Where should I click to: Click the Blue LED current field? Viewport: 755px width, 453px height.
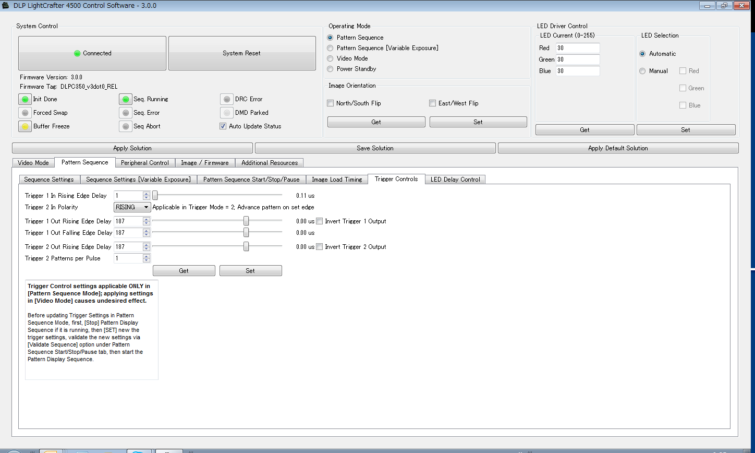[x=578, y=71]
